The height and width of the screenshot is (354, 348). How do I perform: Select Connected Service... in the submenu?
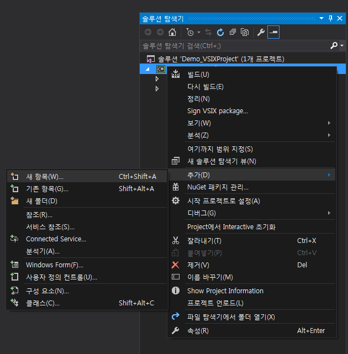(87, 239)
